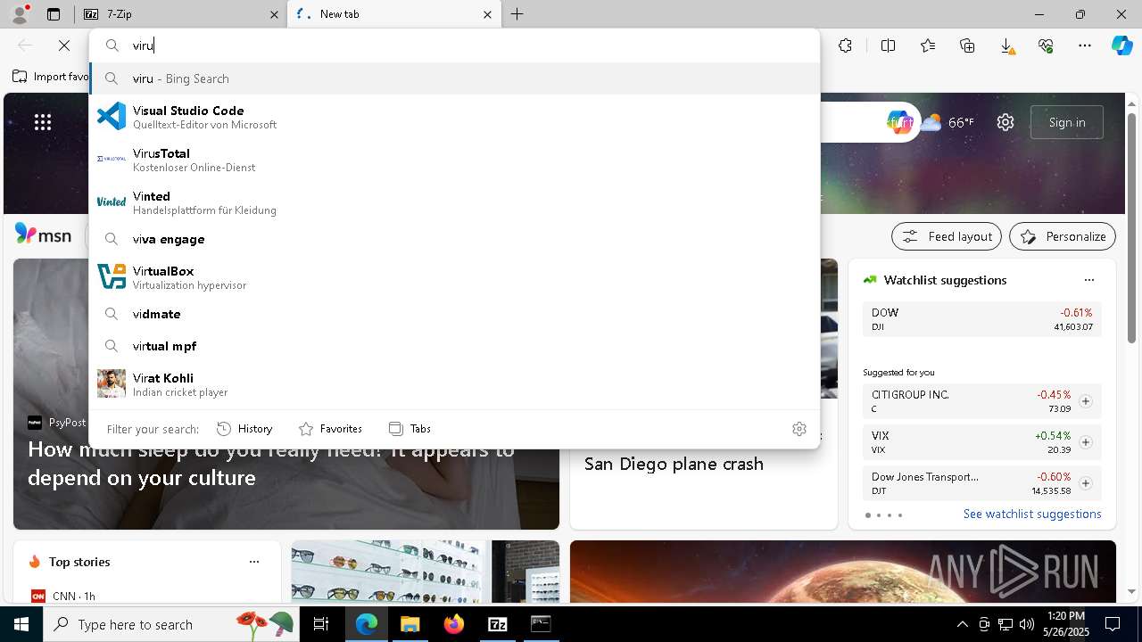Stop loading the page
Viewport: 1142px width, 642px height.
(64, 45)
